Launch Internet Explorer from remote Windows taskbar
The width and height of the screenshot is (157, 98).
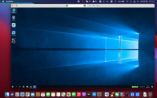pos(24,87)
